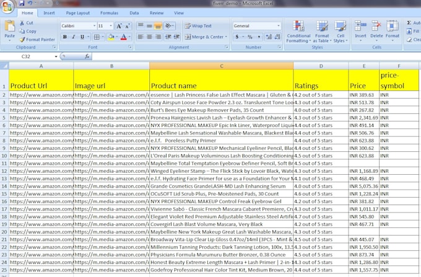The image size is (421, 277).
Task: Center text horizontally
Action: [x=149, y=37]
